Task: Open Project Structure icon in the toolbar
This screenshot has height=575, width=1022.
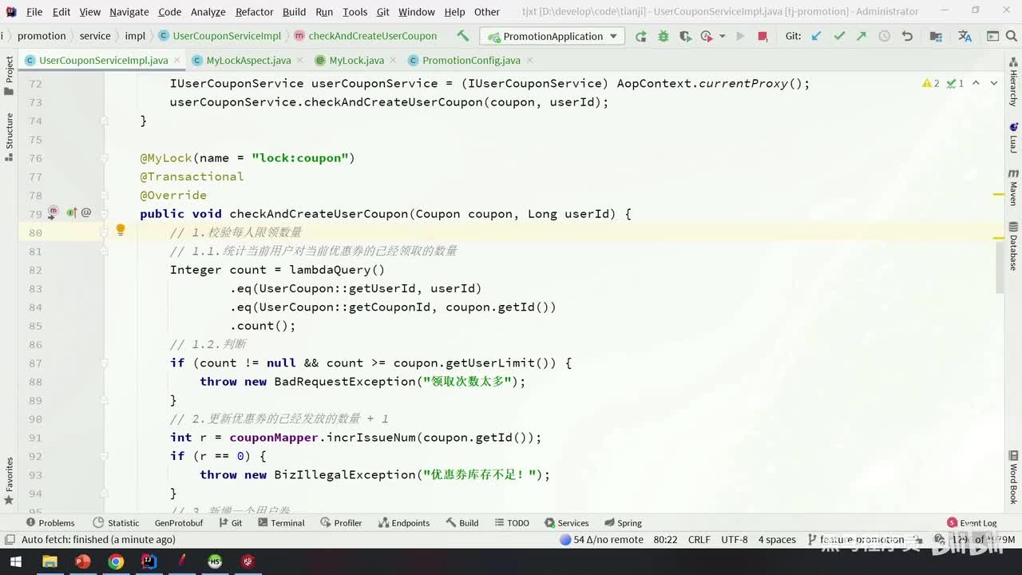Action: pyautogui.click(x=936, y=36)
